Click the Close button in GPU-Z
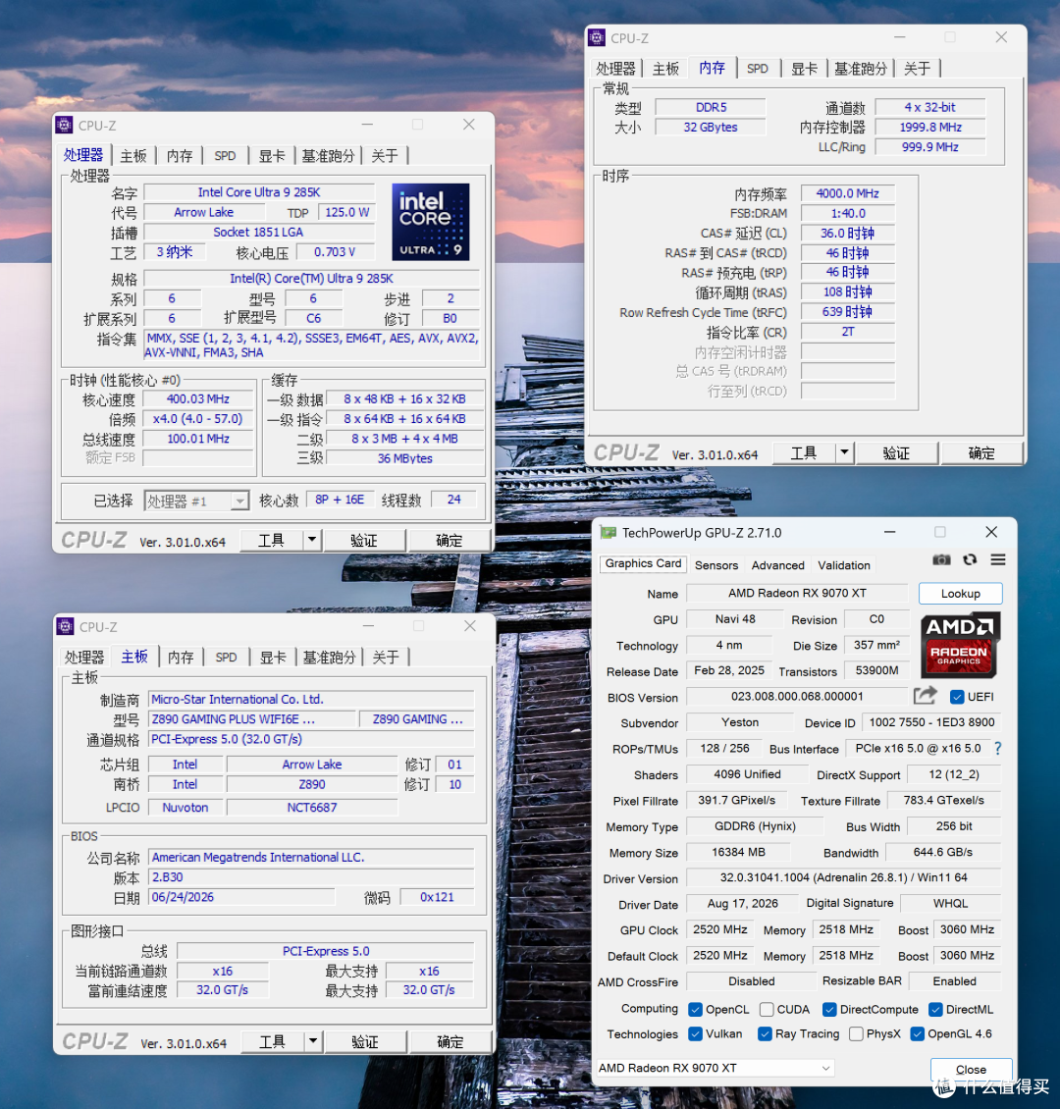The width and height of the screenshot is (1060, 1109). [971, 1070]
